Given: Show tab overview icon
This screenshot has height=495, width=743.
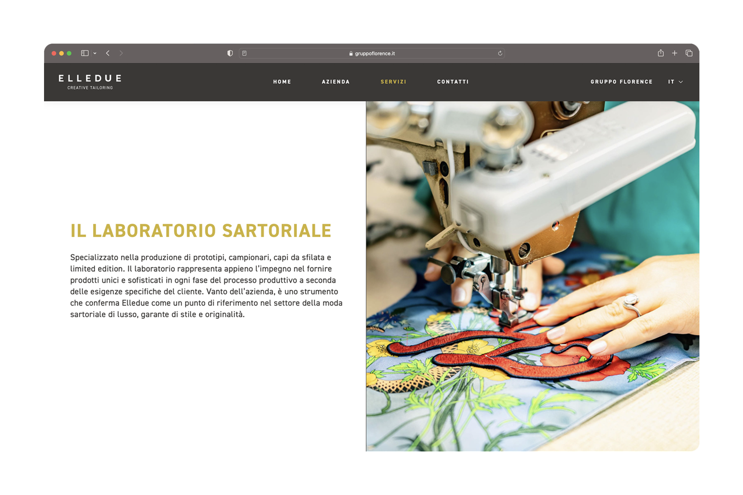Looking at the screenshot, I should (689, 53).
